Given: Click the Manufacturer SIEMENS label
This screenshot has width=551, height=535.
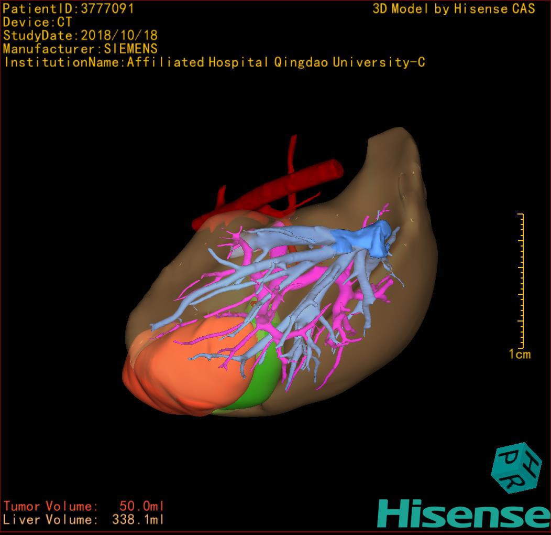Looking at the screenshot, I should coord(80,49).
